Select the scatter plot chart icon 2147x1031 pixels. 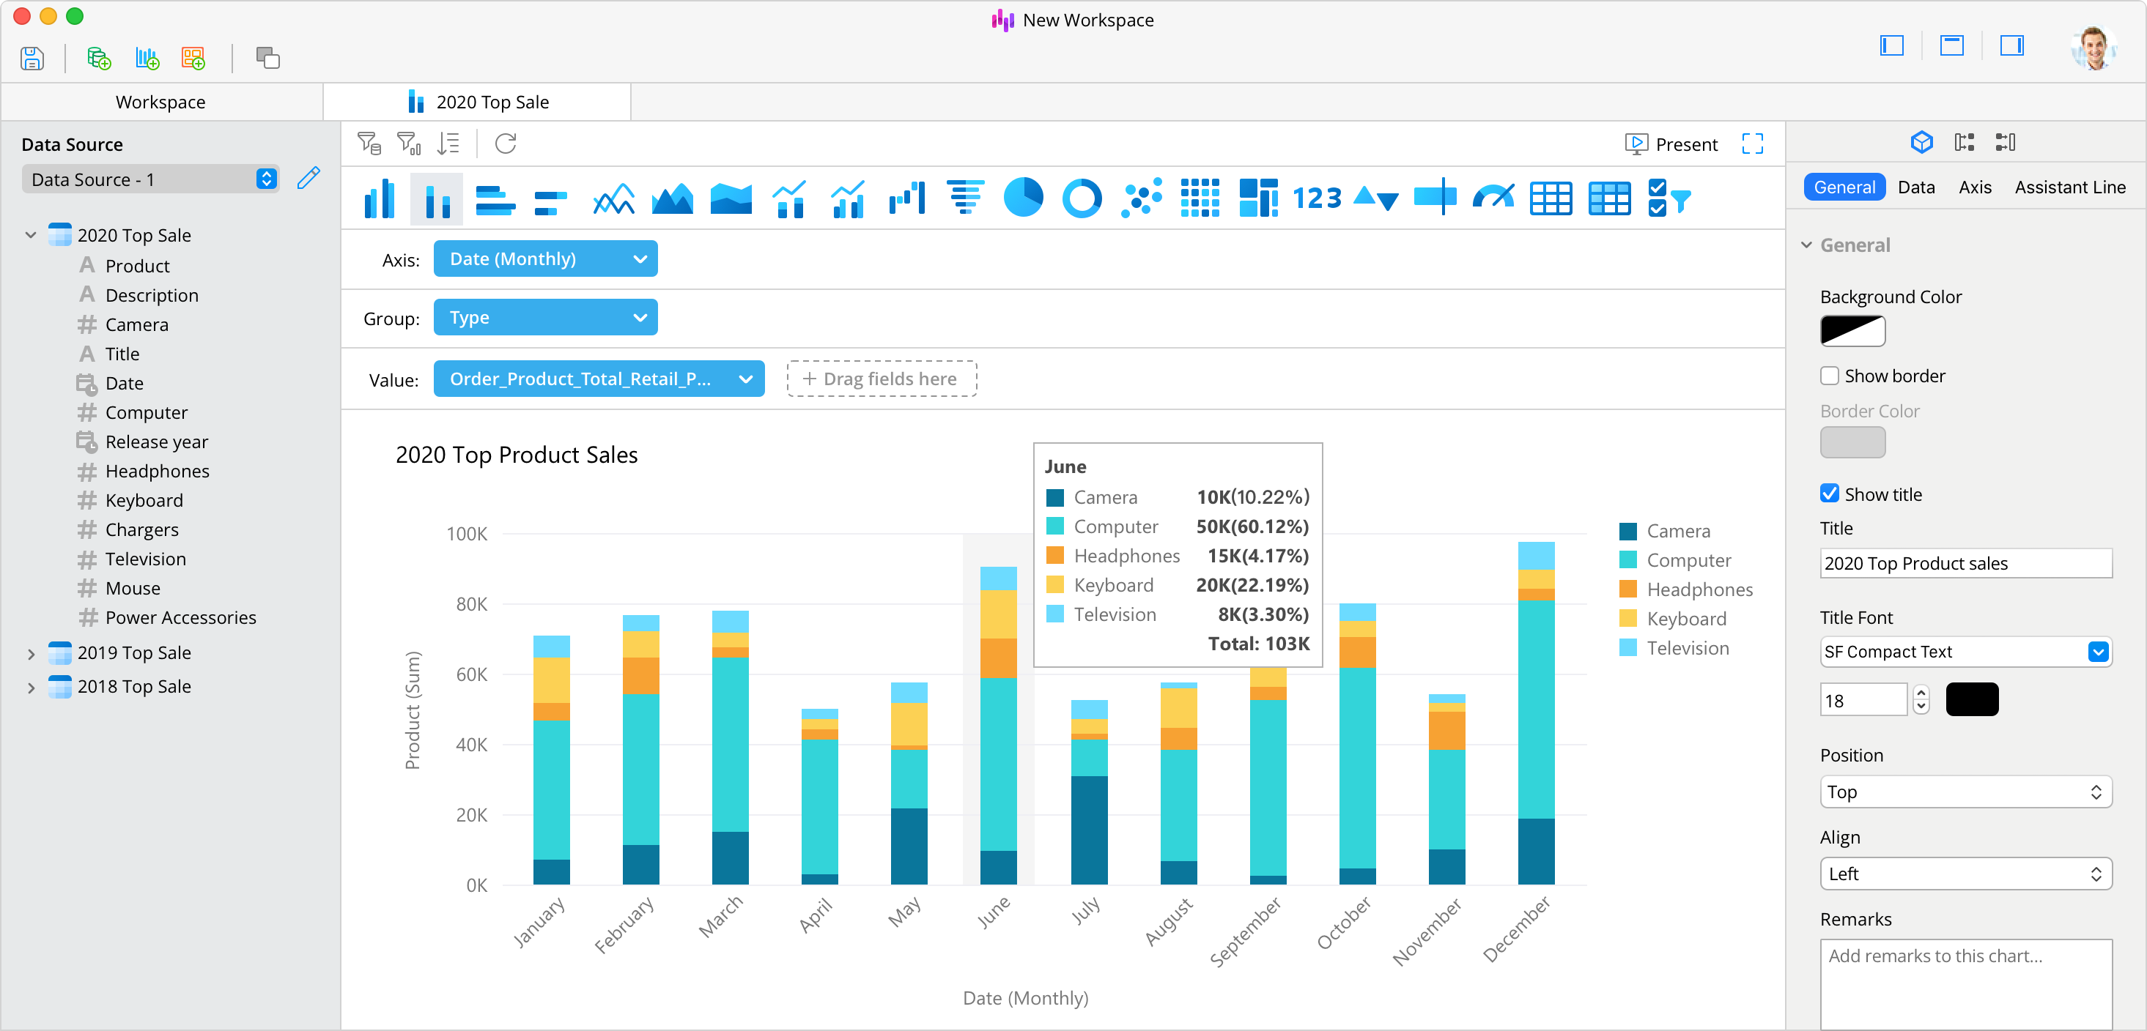point(1141,198)
